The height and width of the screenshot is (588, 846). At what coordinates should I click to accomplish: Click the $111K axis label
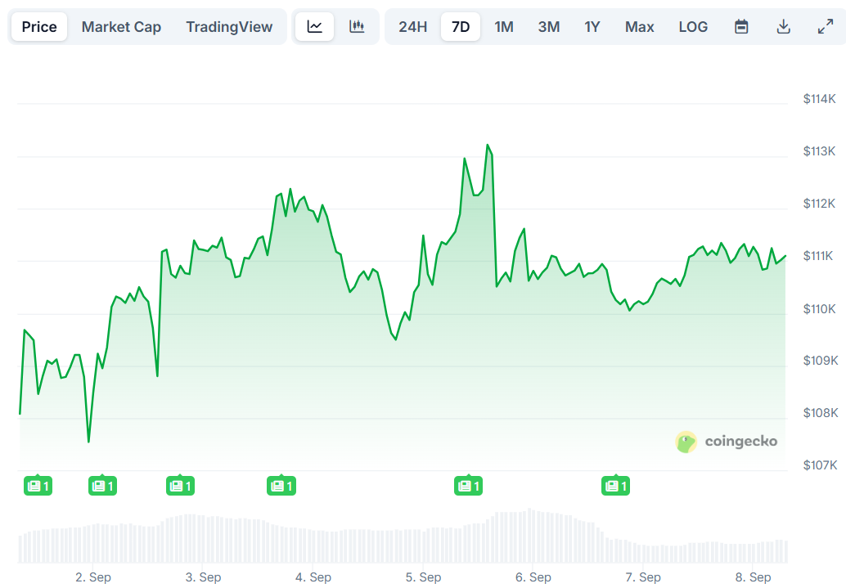tap(819, 256)
